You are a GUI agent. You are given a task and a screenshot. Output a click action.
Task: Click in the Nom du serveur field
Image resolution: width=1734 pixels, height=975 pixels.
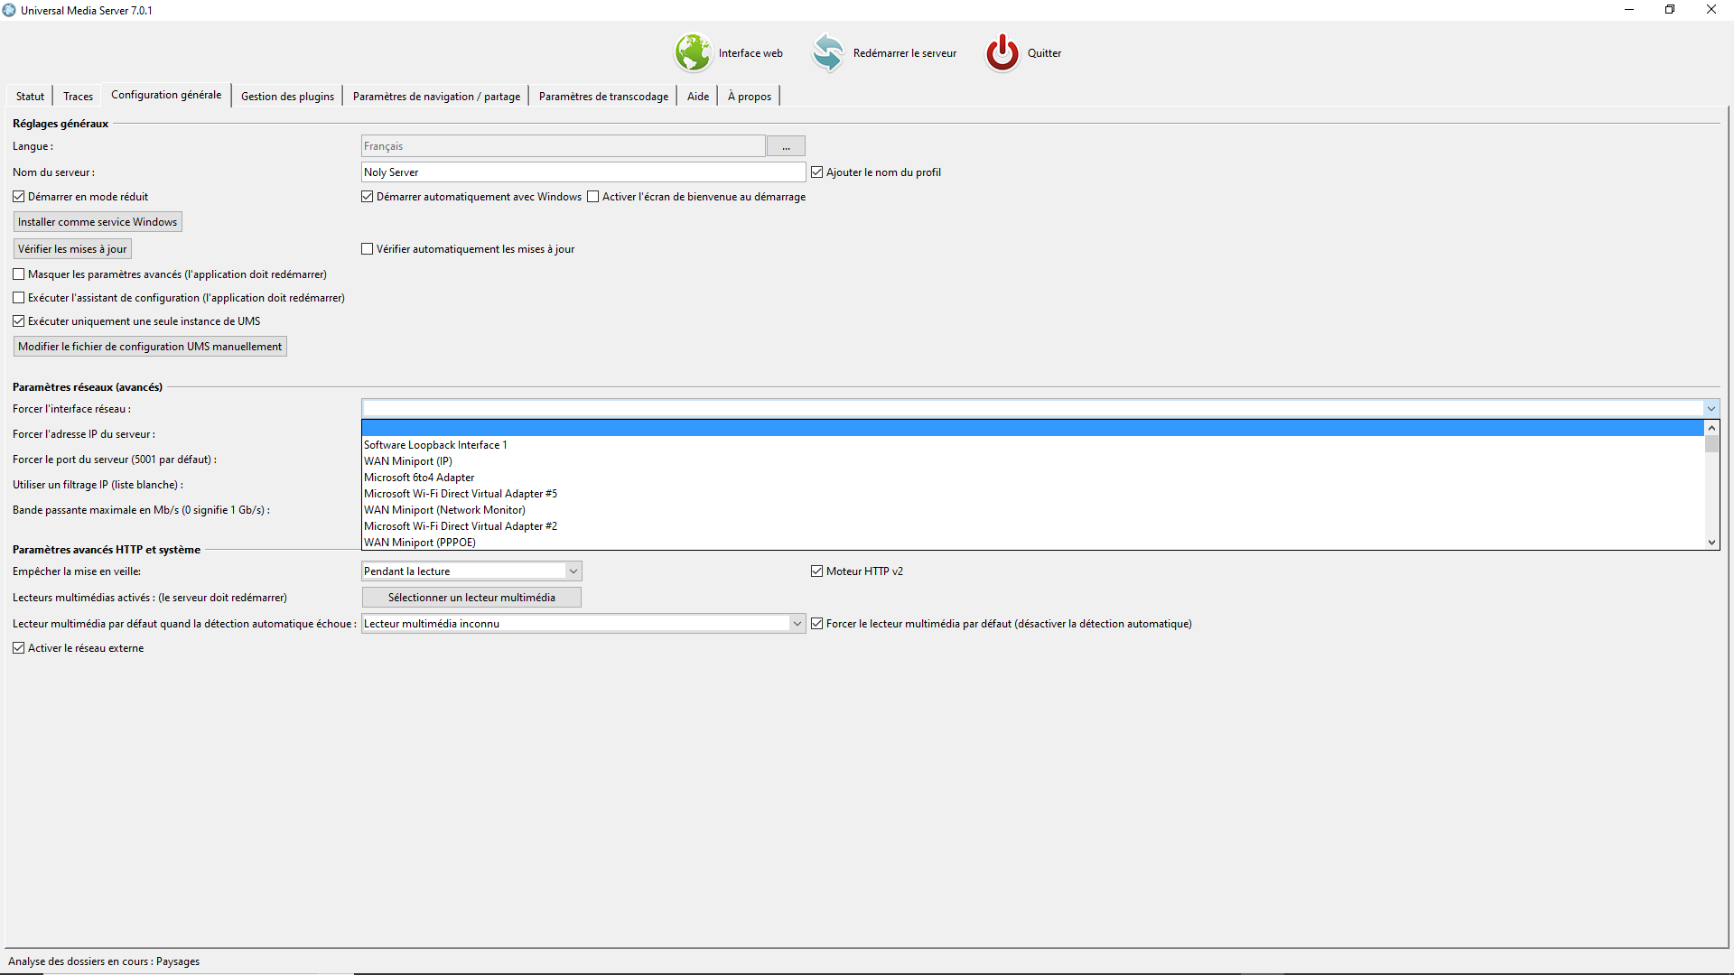click(583, 172)
